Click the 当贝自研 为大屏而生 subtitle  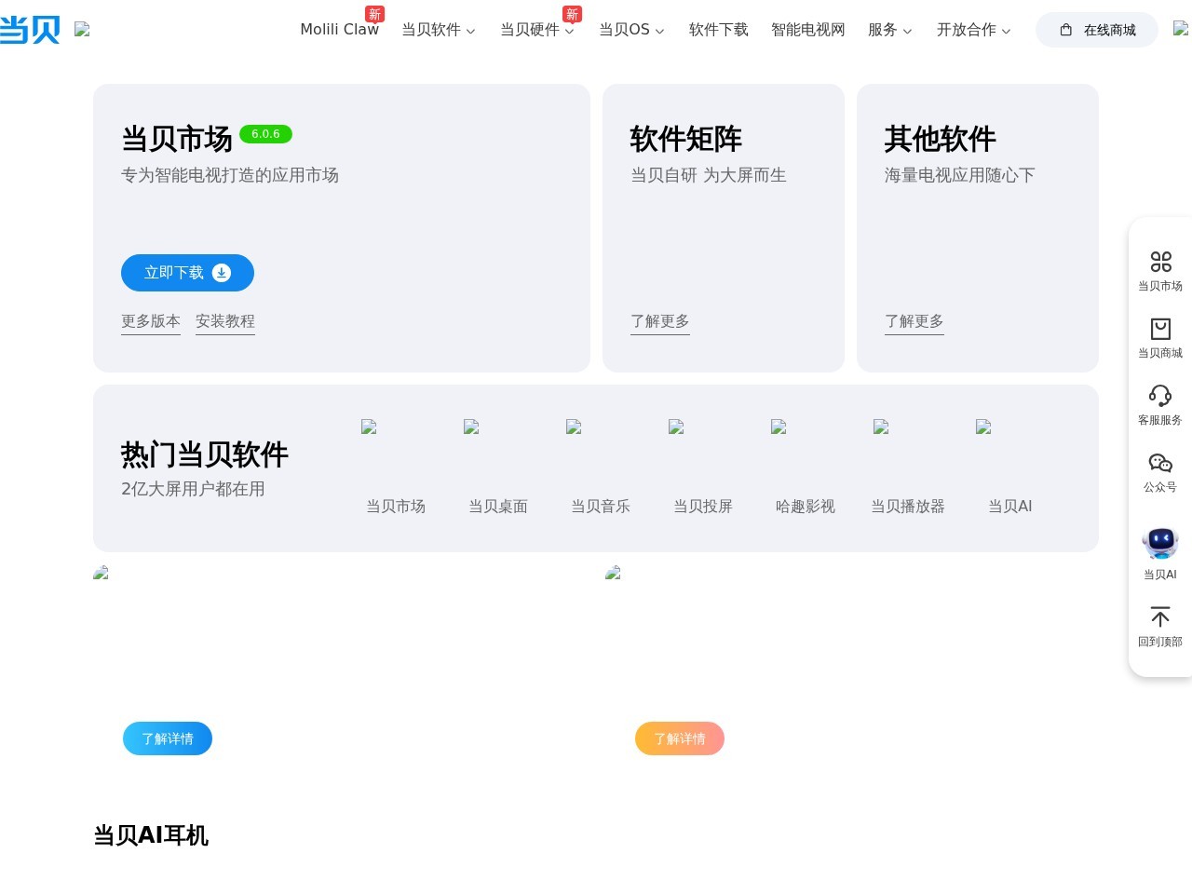coord(709,175)
